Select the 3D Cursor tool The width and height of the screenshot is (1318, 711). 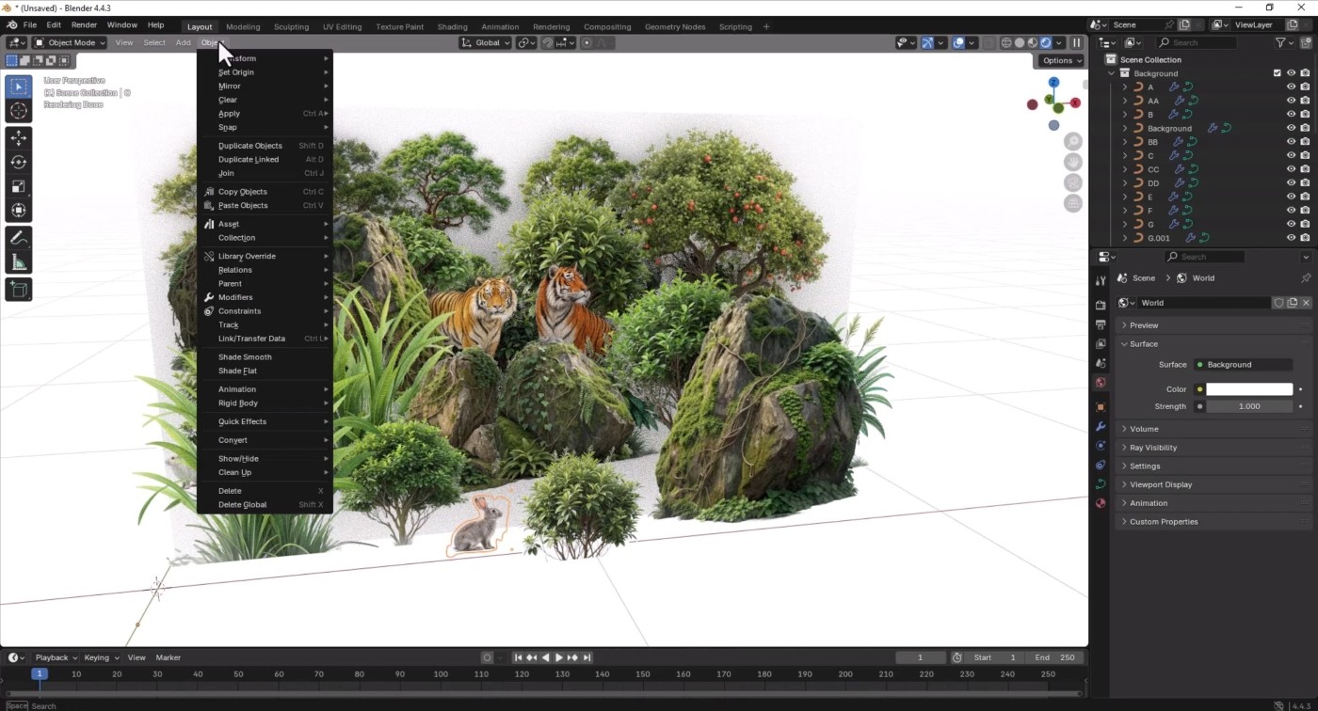coord(19,110)
